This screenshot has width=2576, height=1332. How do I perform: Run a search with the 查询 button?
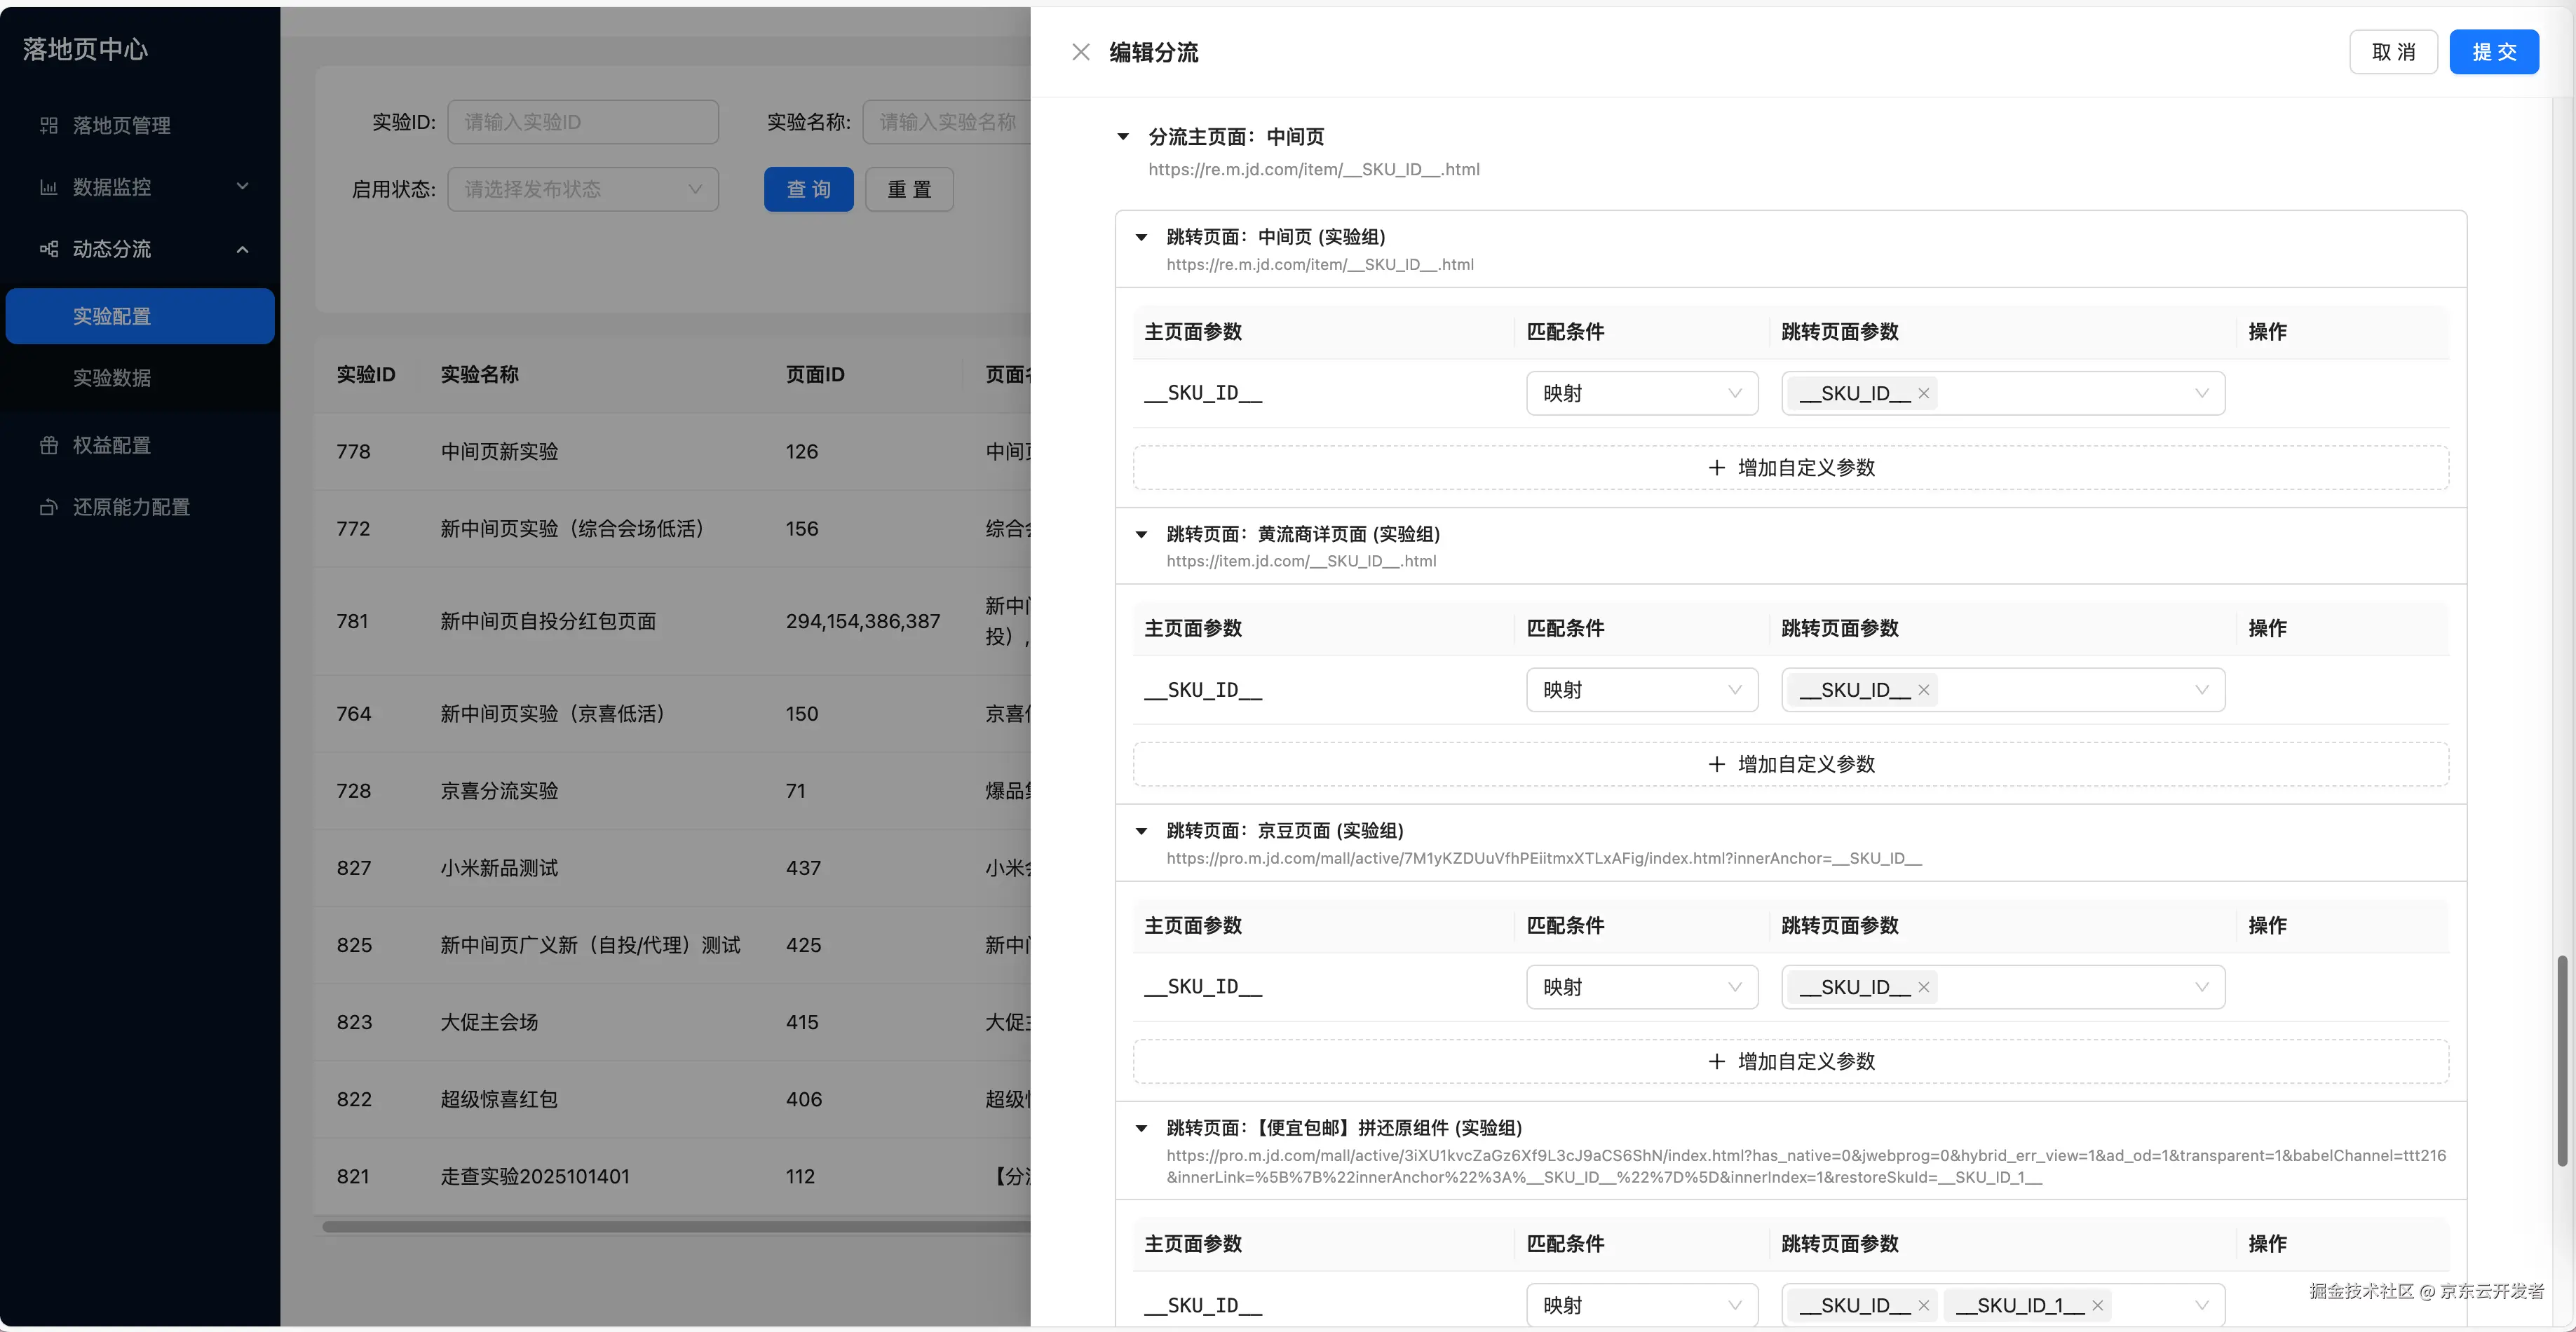pos(808,189)
